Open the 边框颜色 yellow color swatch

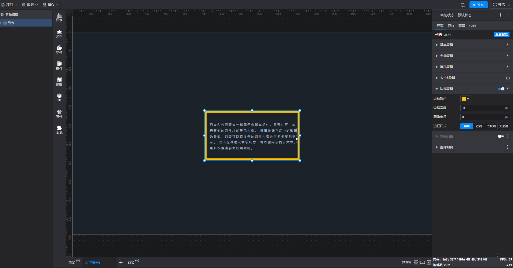click(465, 99)
